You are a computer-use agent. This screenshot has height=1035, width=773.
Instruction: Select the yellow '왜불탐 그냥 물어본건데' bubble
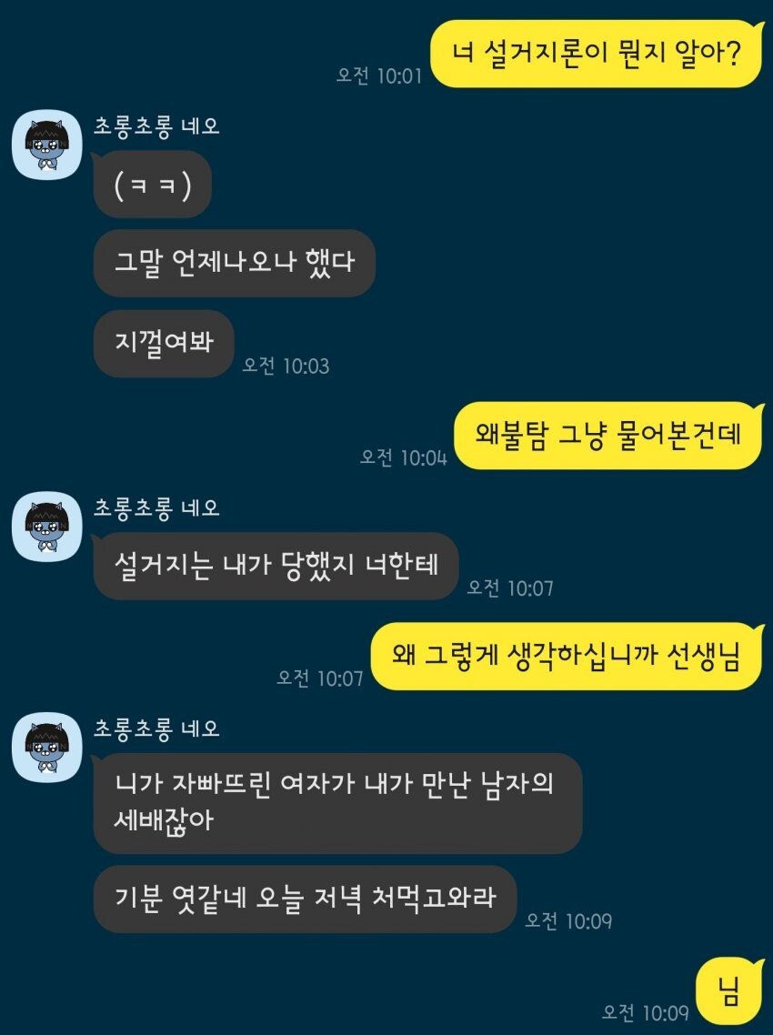tap(608, 436)
